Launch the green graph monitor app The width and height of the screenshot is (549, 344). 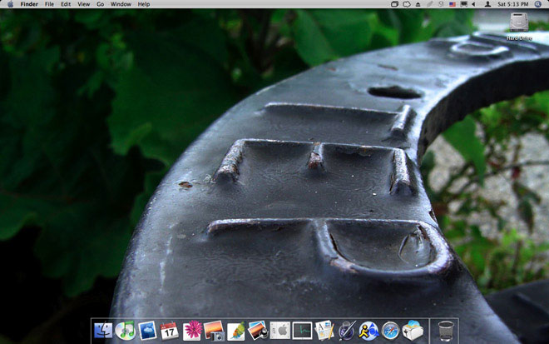coord(302,331)
